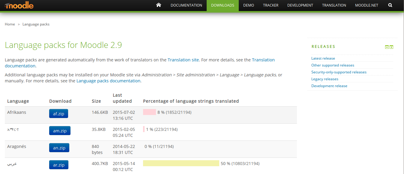Image resolution: width=404 pixels, height=174 pixels.
Task: Click the 0 % (11/21194) text
Action: click(159, 146)
